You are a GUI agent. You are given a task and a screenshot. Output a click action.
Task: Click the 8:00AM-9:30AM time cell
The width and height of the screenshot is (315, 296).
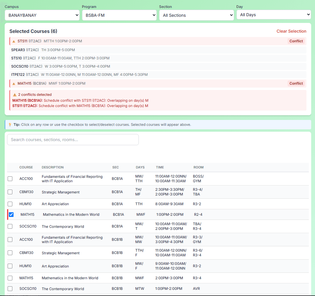coord(169,204)
